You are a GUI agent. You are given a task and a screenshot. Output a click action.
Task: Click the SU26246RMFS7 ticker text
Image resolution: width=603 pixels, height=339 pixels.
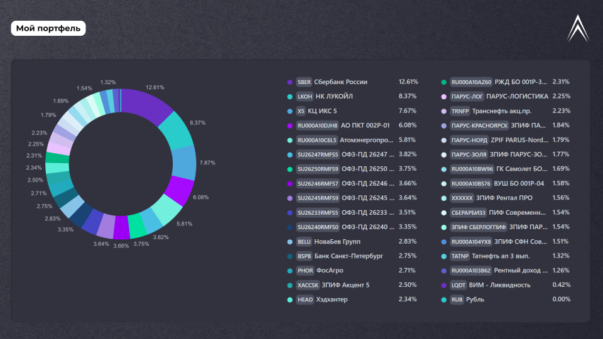click(318, 184)
